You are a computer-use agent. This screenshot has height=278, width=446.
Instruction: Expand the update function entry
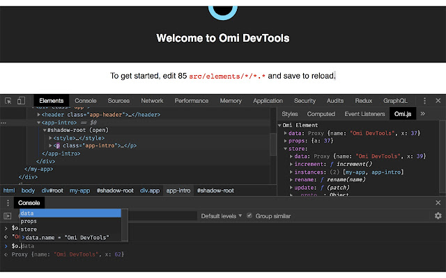click(291, 188)
